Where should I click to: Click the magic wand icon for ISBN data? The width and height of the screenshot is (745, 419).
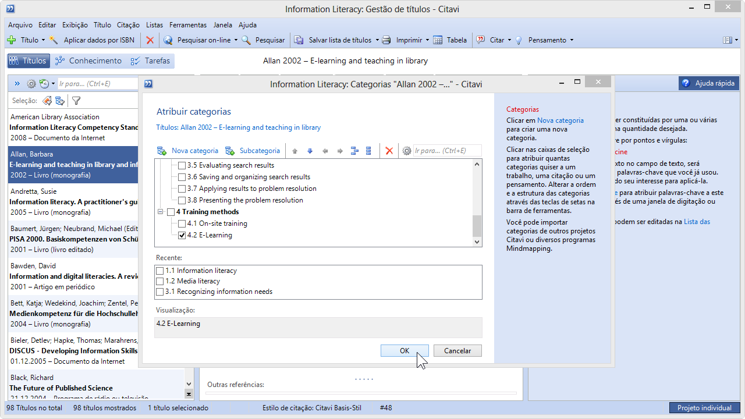[54, 40]
